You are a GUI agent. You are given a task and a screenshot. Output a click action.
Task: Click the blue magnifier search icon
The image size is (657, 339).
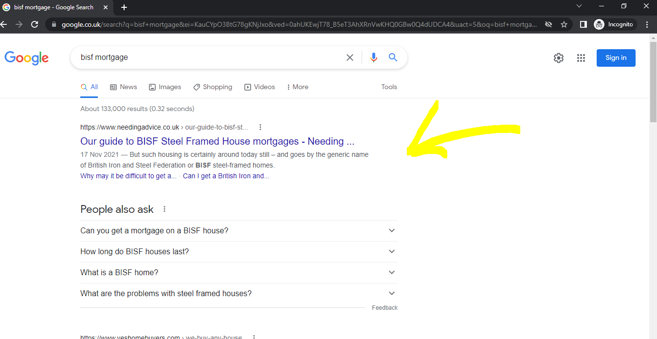coord(393,57)
